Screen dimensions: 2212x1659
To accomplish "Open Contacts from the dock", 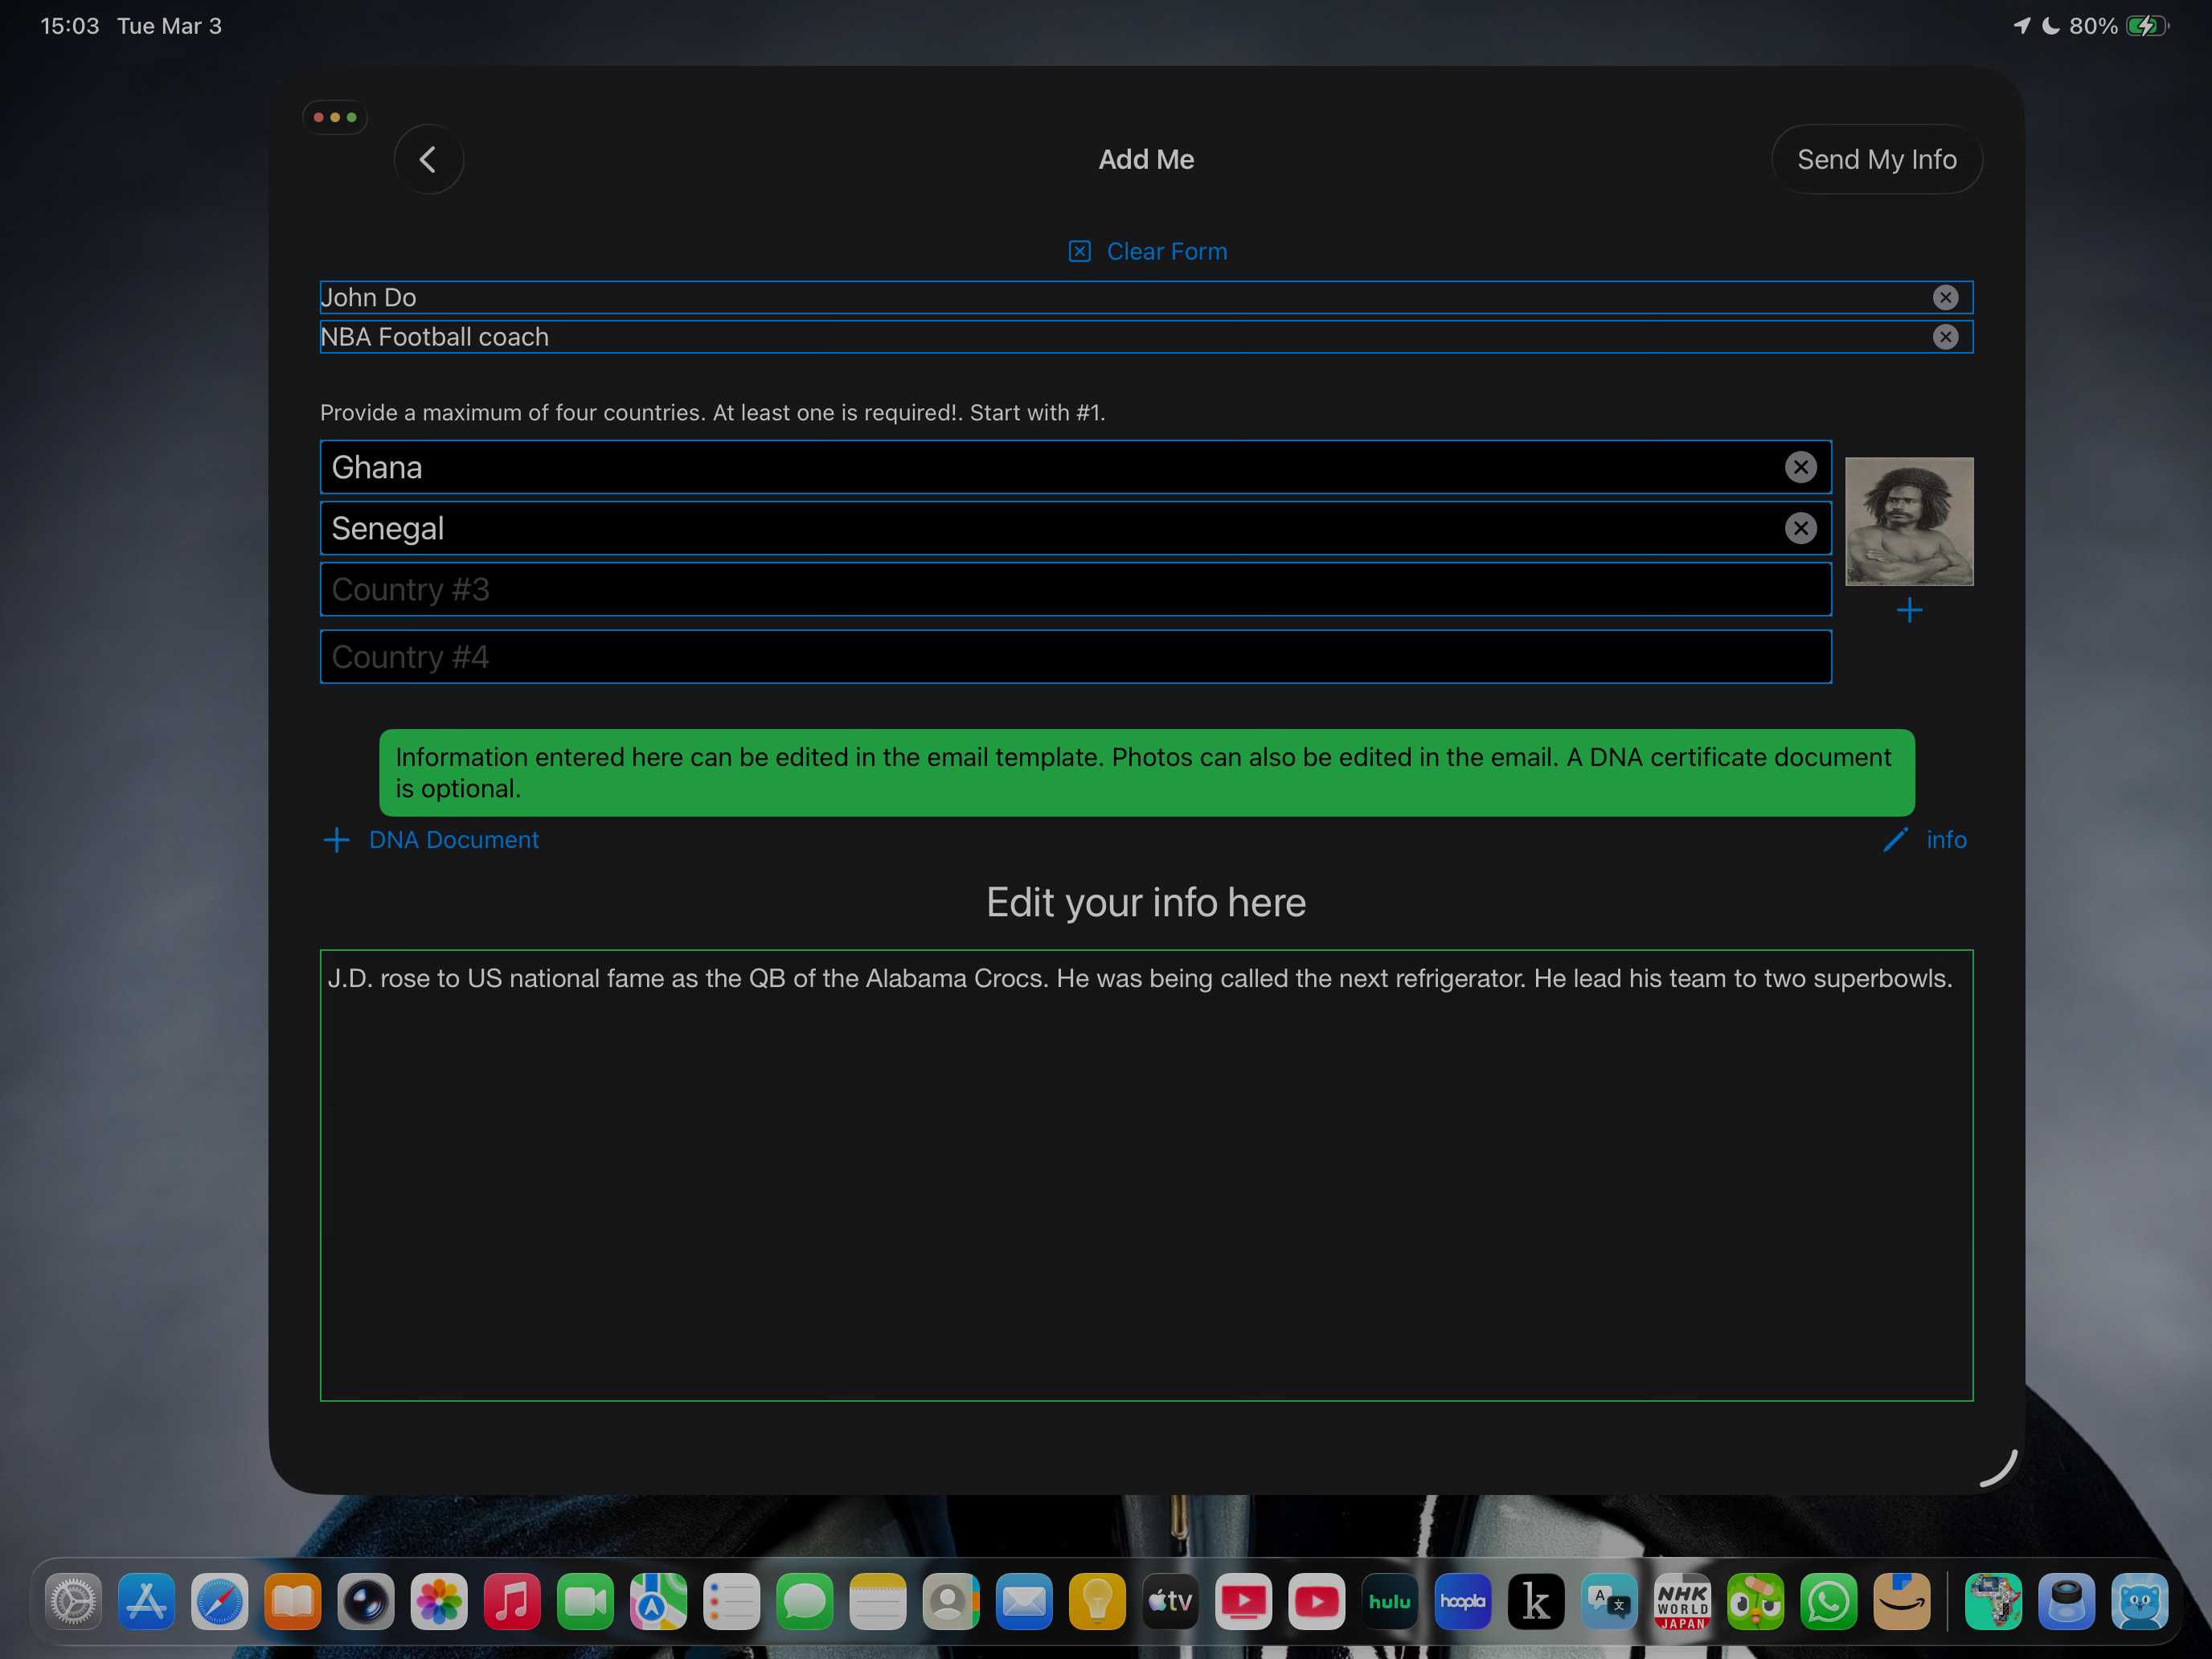I will pyautogui.click(x=951, y=1602).
